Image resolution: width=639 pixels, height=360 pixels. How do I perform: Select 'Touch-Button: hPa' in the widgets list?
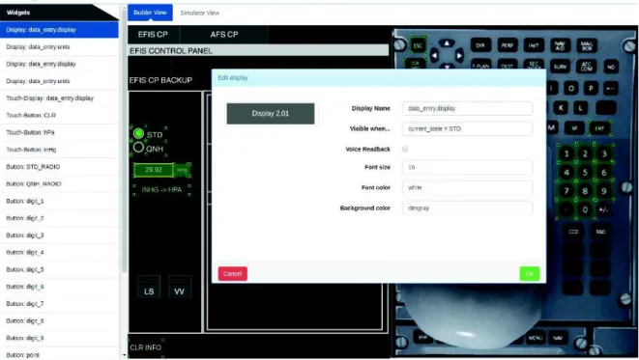point(60,132)
